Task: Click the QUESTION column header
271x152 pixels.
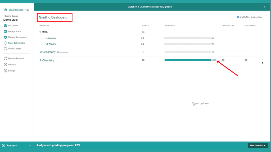Action: pyautogui.click(x=44, y=26)
